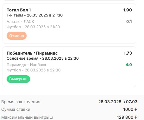Click the 1000 ₽ stake amount
This screenshot has height=120, width=144.
(130, 110)
